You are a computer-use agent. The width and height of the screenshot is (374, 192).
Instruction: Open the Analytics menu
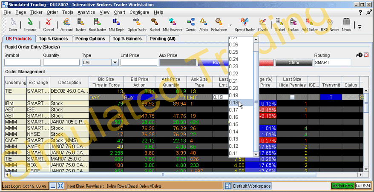(86, 12)
